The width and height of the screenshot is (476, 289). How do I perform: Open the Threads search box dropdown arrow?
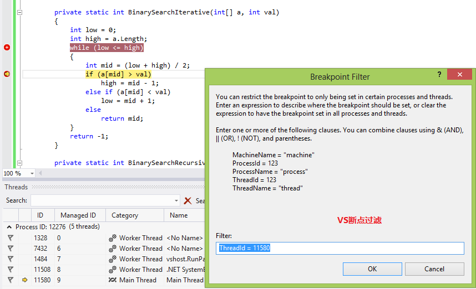(x=176, y=200)
